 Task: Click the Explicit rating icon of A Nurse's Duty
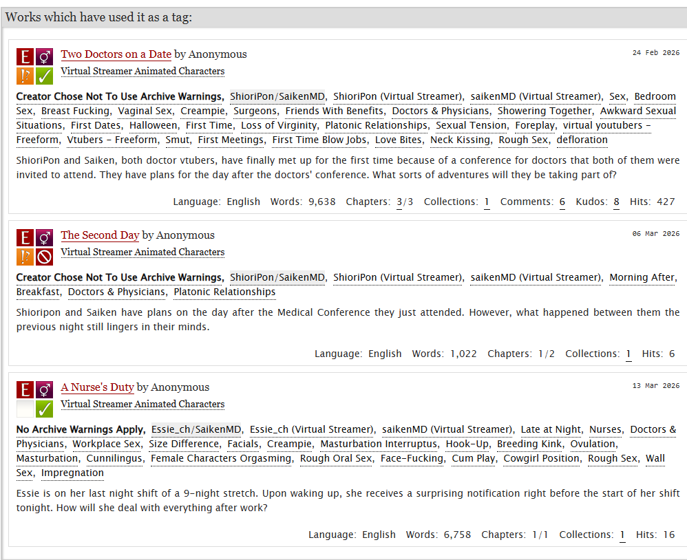[25, 389]
